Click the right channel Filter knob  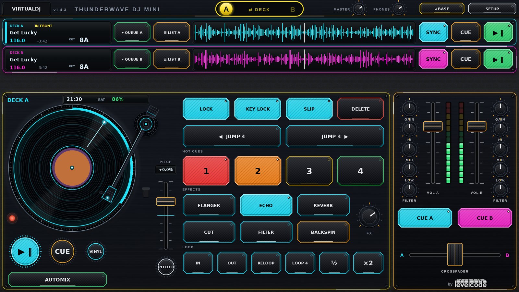click(500, 190)
